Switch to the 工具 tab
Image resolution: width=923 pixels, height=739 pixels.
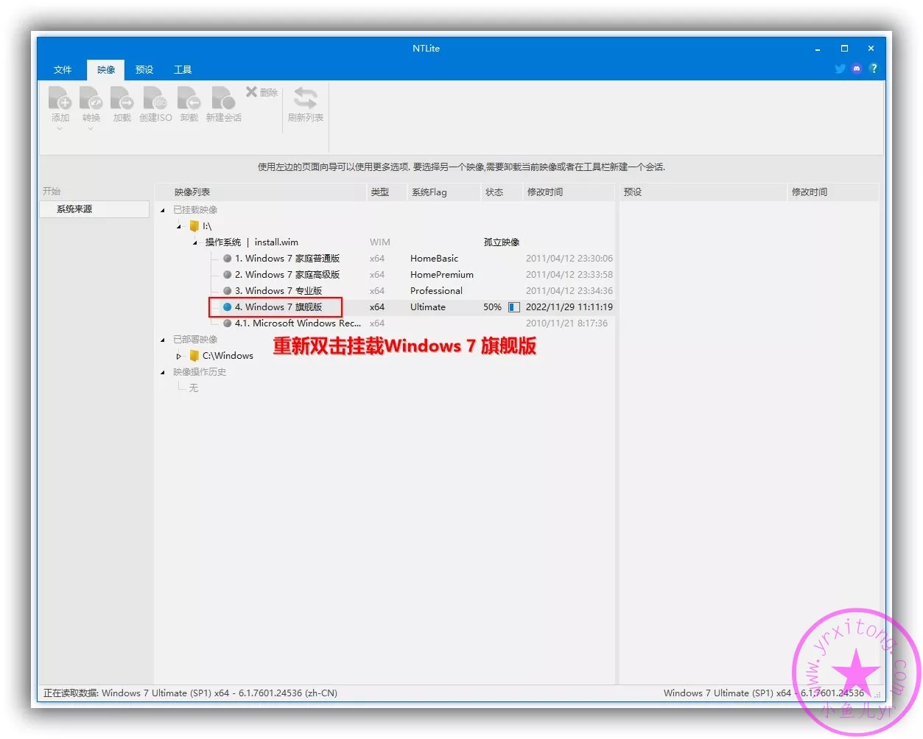pos(183,70)
